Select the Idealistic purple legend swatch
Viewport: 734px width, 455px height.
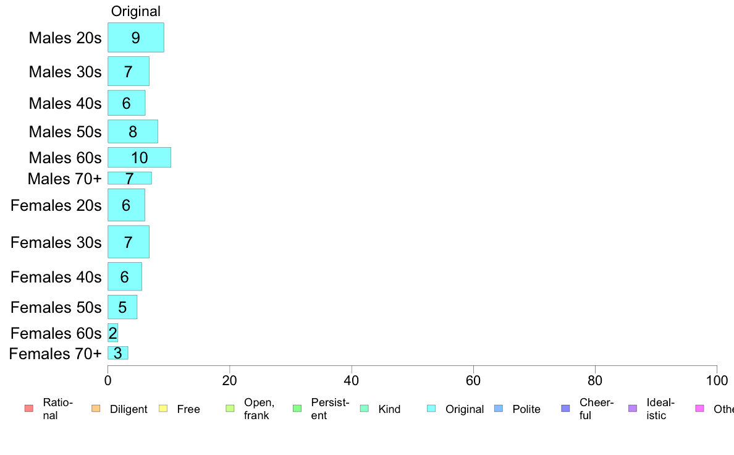(x=633, y=409)
